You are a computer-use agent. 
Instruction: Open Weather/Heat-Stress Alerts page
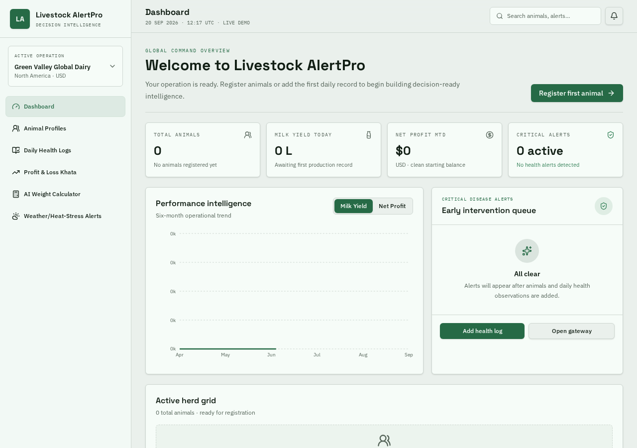tap(65, 216)
